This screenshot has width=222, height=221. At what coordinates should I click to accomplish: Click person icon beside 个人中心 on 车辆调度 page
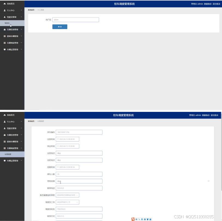pyautogui.click(x=5, y=122)
